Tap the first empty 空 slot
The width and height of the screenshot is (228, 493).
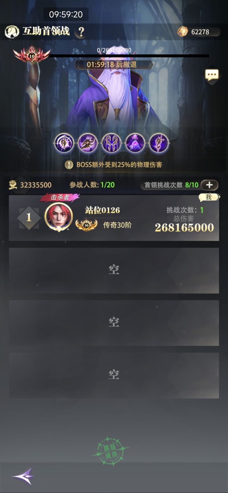pos(114,270)
